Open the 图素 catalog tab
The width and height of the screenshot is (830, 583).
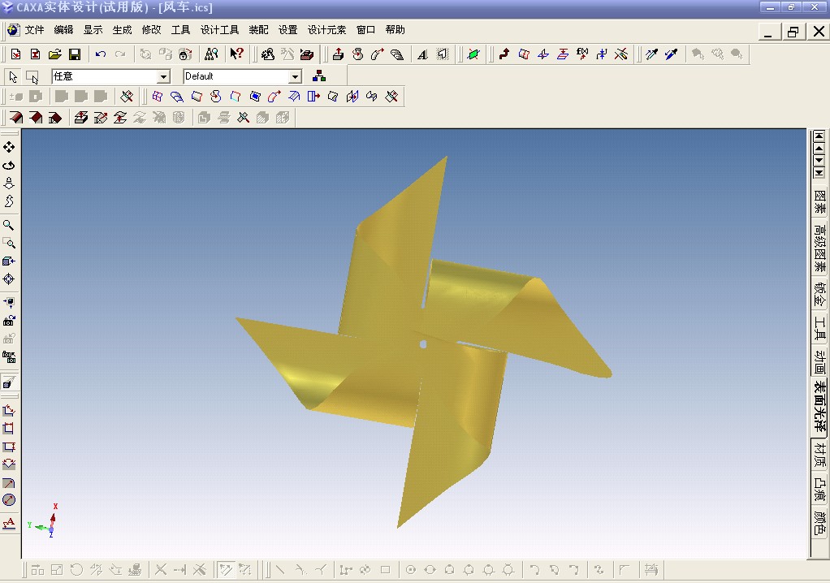click(x=819, y=201)
